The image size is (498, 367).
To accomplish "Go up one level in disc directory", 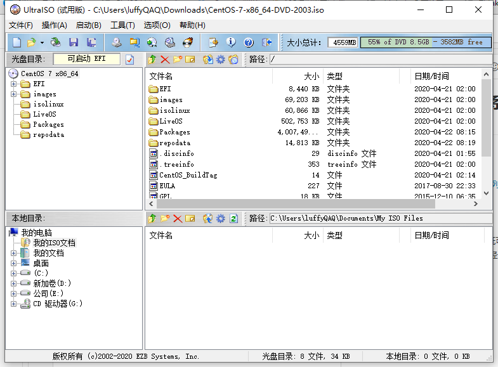I will tap(152, 60).
